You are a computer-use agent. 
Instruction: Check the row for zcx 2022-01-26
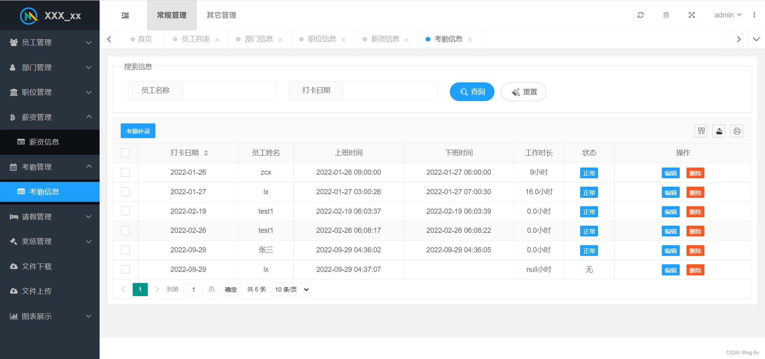pyautogui.click(x=126, y=172)
